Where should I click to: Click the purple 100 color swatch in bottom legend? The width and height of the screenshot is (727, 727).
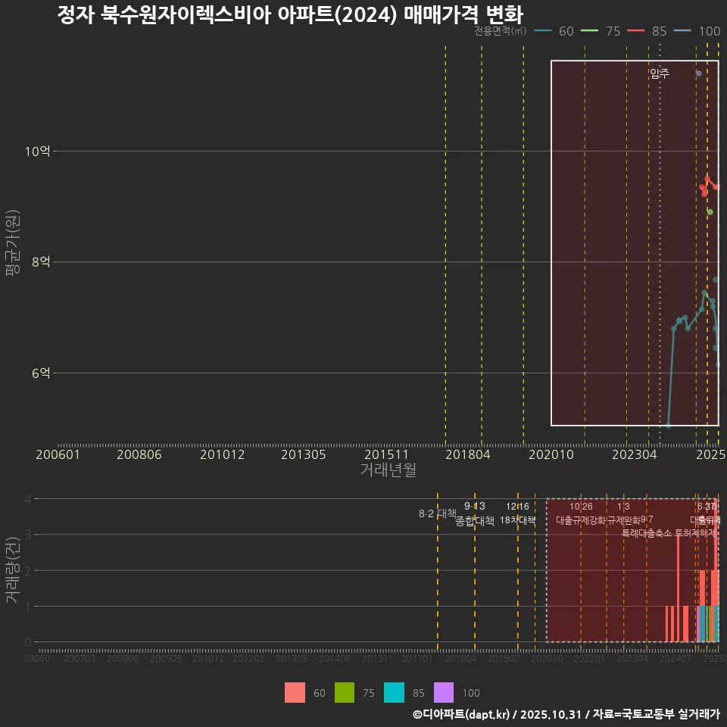pyautogui.click(x=445, y=692)
